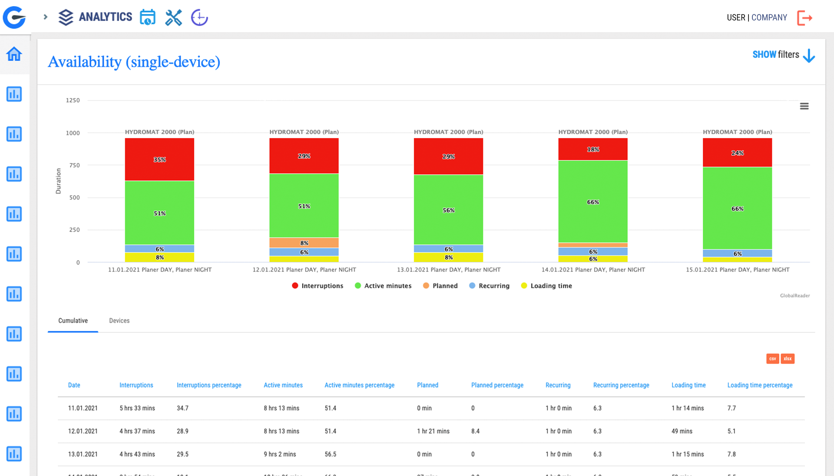
Task: Select the Cumulative tab
Action: (73, 320)
